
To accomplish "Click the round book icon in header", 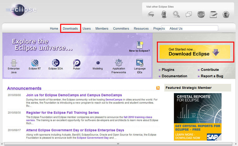I will coord(226,14).
